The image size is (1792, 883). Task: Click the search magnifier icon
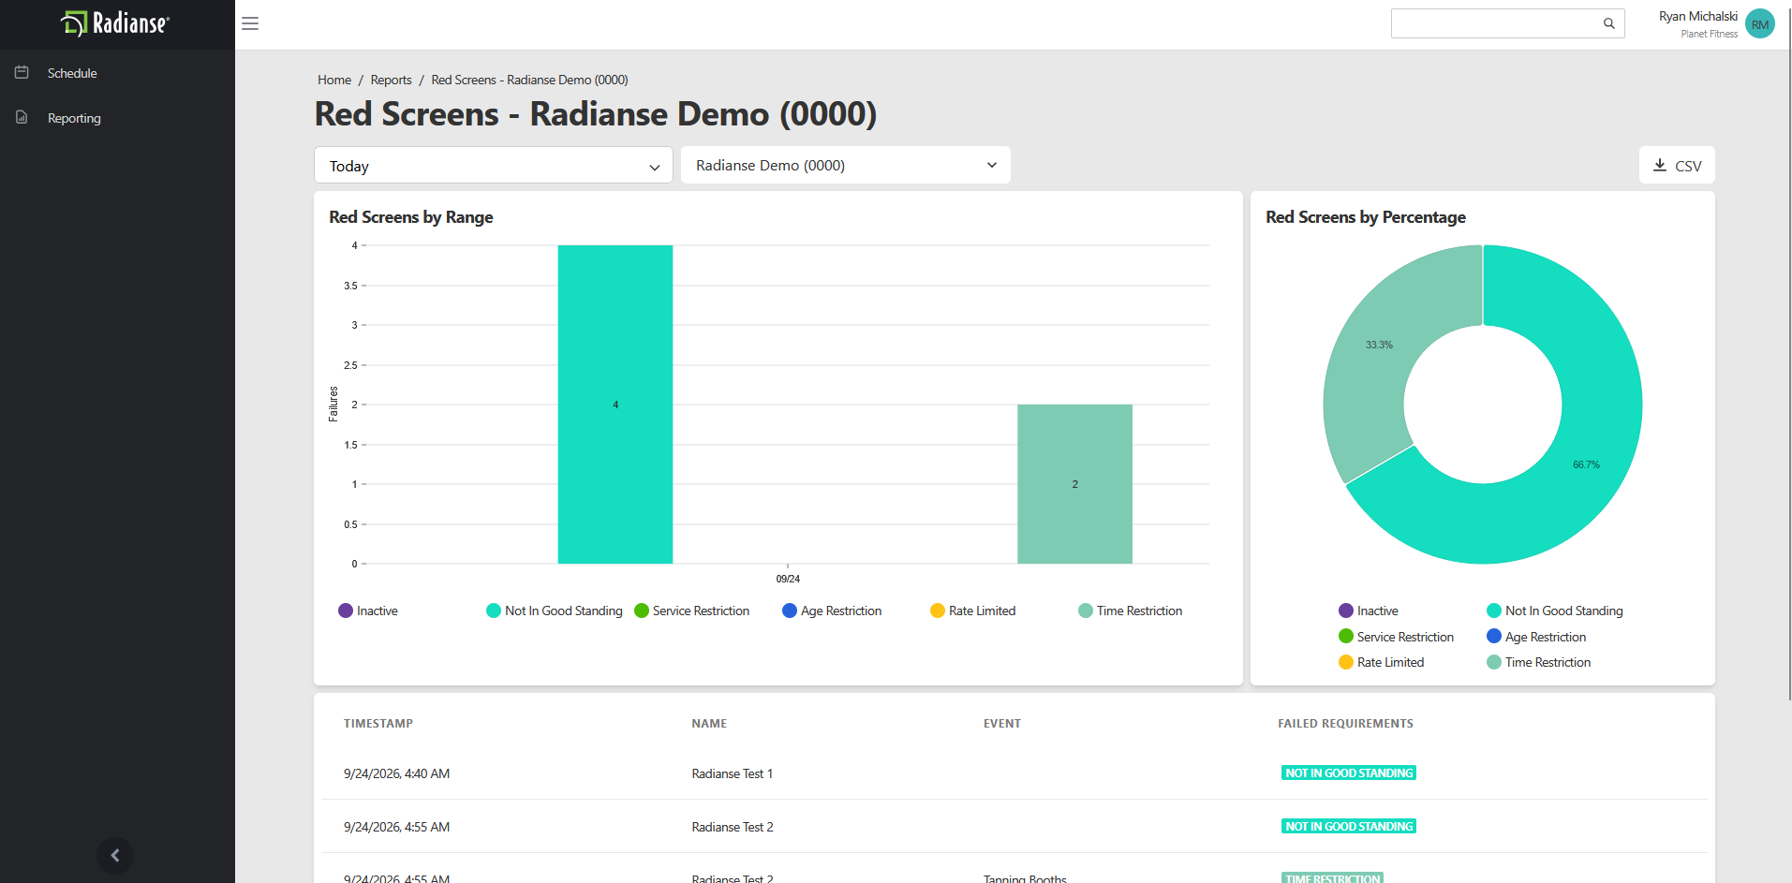point(1608,23)
